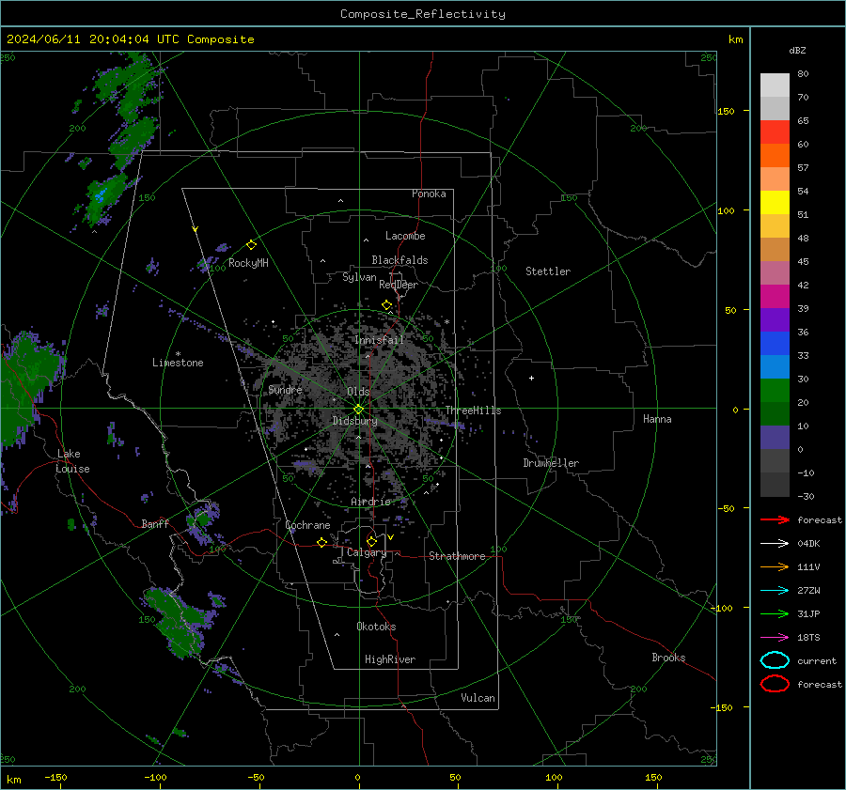Click the 54 dBZ yellow swatch
This screenshot has width=846, height=790.
click(x=775, y=202)
